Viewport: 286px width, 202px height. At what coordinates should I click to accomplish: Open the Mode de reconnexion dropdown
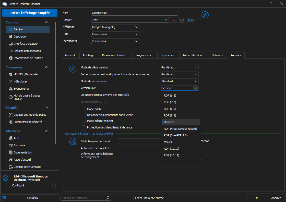coord(180,81)
